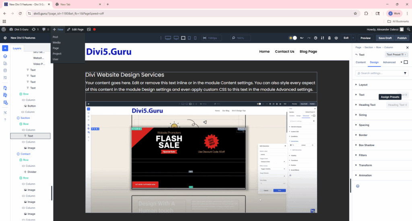The height and width of the screenshot is (221, 412).
Task: Remove Text Preset 11 with its x
Action: point(406,55)
